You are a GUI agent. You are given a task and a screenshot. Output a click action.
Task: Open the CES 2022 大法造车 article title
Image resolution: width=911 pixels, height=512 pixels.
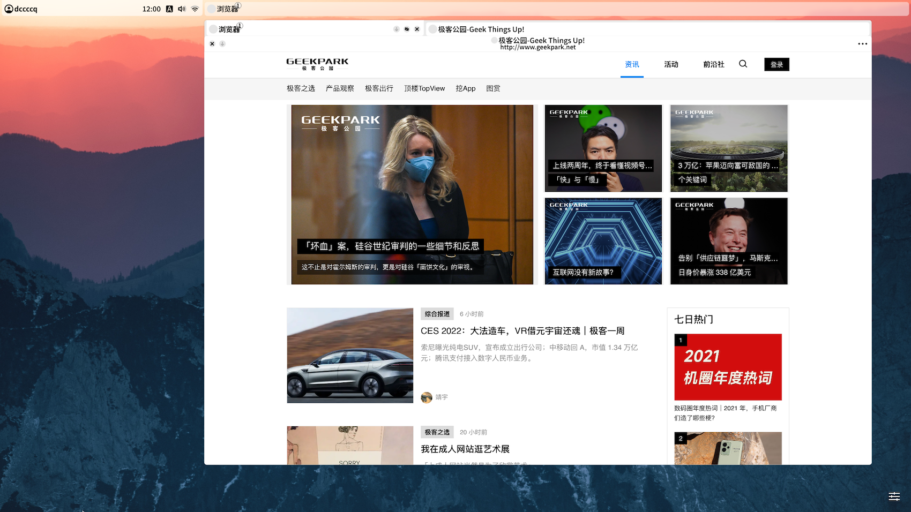(x=522, y=331)
